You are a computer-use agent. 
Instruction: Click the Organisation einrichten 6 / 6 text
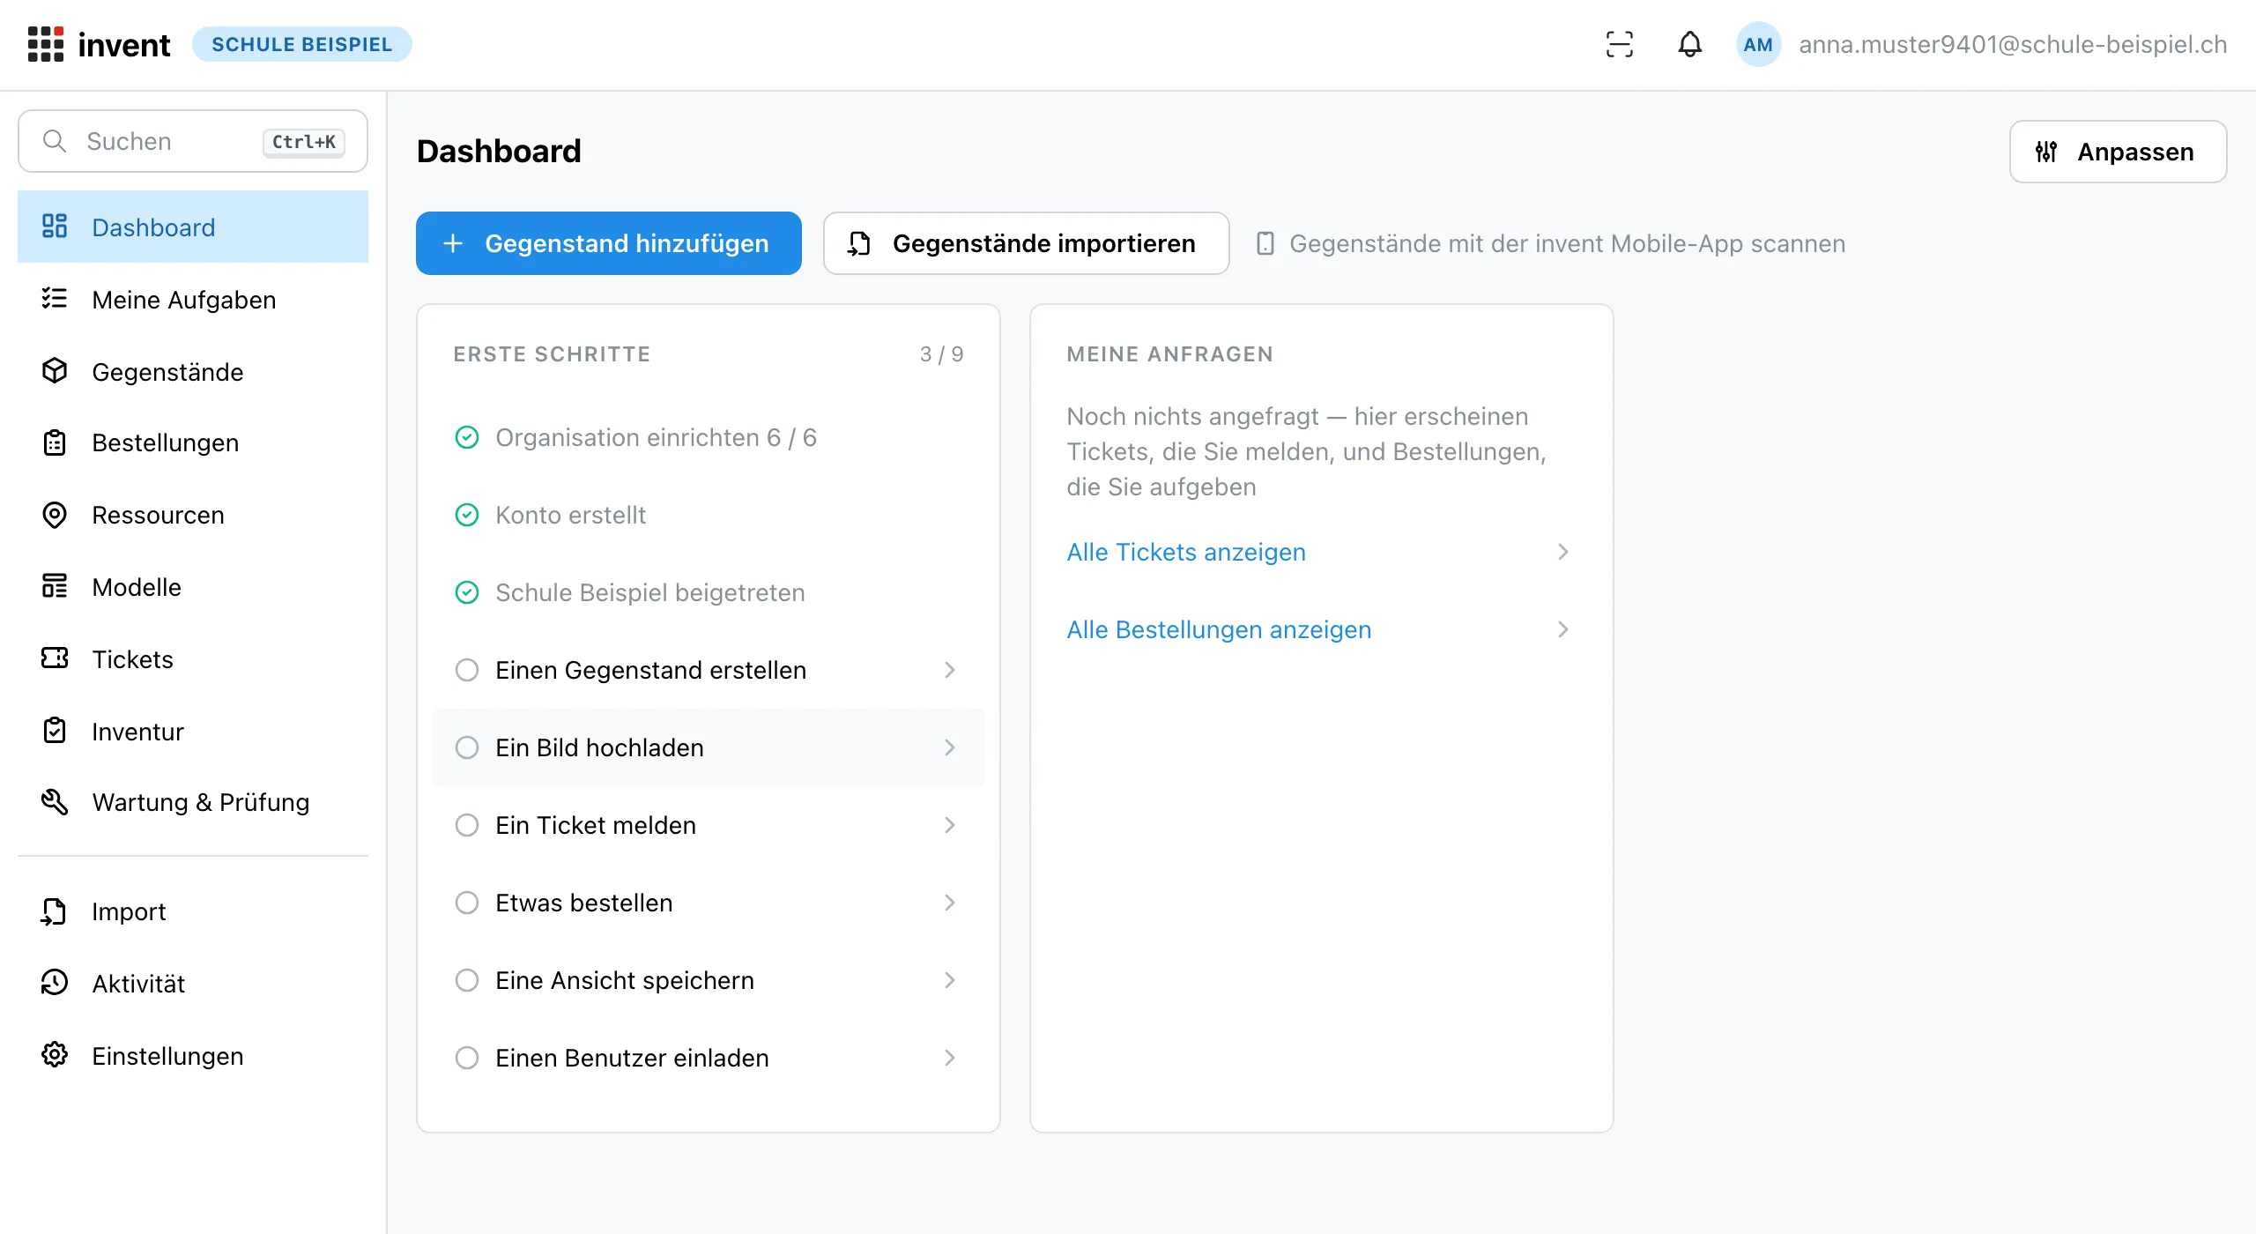[656, 437]
